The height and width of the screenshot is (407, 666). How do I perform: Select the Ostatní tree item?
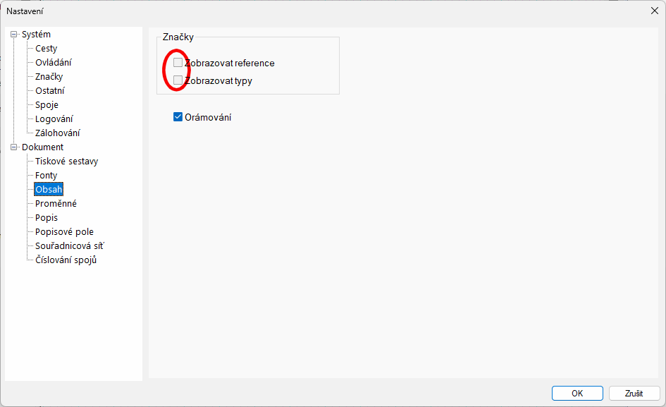[x=50, y=91]
